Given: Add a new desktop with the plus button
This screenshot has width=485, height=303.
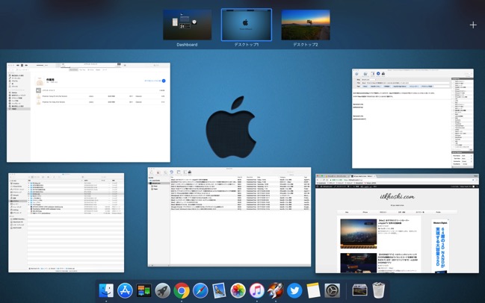Looking at the screenshot, I should click(x=473, y=25).
